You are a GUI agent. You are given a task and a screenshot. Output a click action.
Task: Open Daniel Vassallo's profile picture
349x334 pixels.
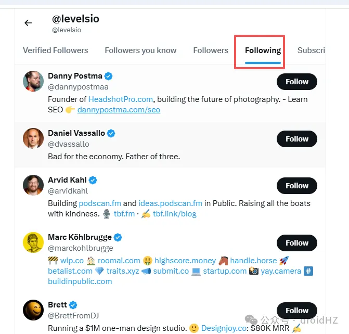coord(33,138)
